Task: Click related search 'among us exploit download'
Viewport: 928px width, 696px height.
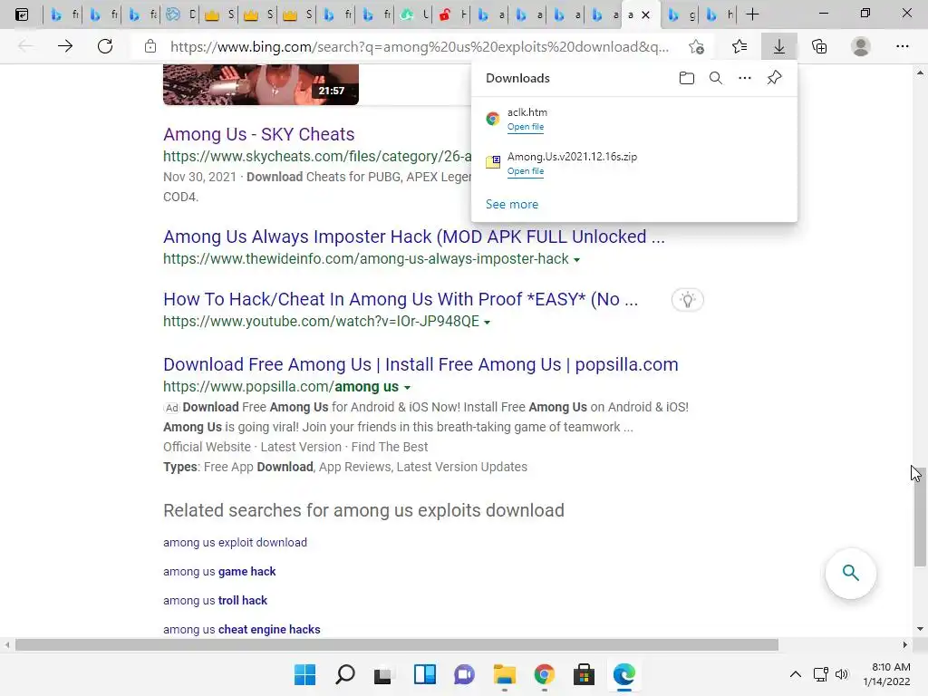Action: coord(235,543)
